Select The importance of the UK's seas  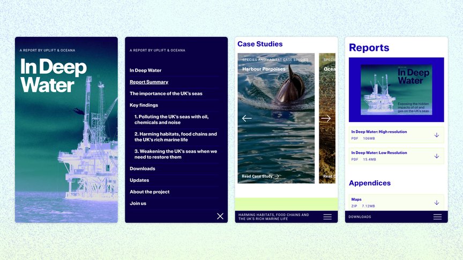[x=166, y=94]
